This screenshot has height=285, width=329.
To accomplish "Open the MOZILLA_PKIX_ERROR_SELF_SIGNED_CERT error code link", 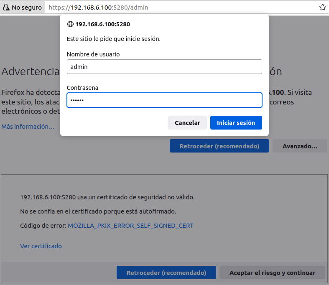I will point(130,226).
